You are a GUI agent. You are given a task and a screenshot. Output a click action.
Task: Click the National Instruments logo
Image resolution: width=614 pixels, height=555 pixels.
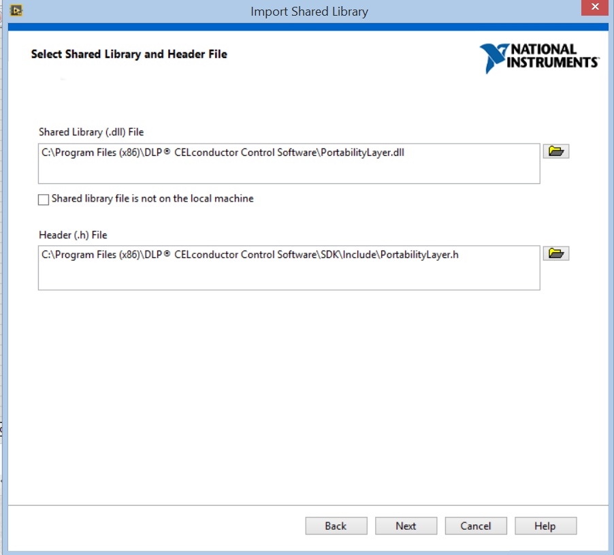(x=539, y=58)
